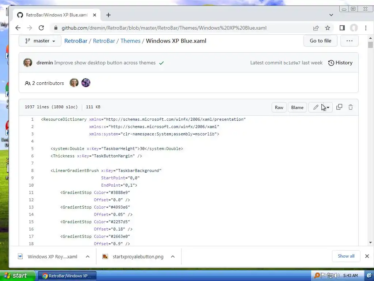Open the second RetroBar folder breadcrumb

[x=104, y=41]
